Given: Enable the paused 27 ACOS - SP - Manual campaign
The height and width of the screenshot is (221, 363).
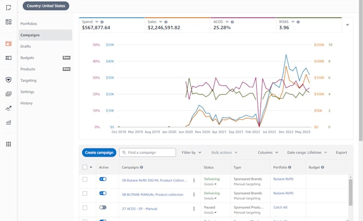Looking at the screenshot, I should pos(103,207).
